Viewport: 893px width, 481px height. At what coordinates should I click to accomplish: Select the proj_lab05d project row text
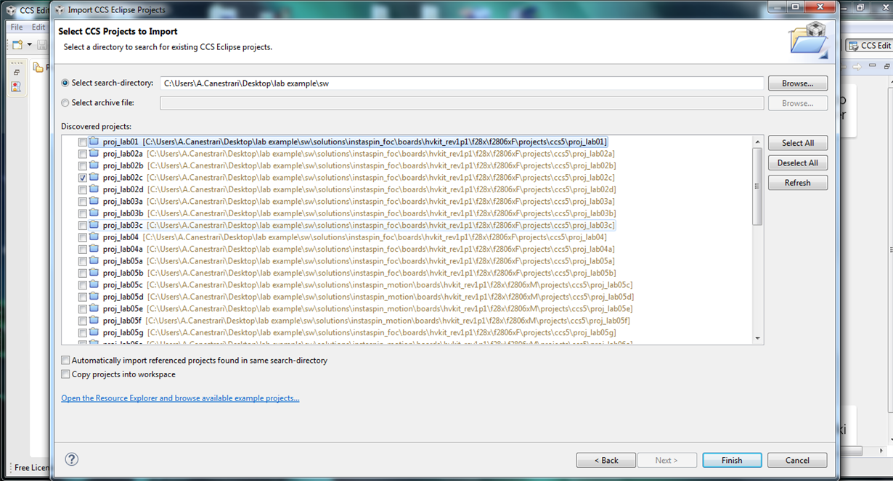(x=368, y=297)
